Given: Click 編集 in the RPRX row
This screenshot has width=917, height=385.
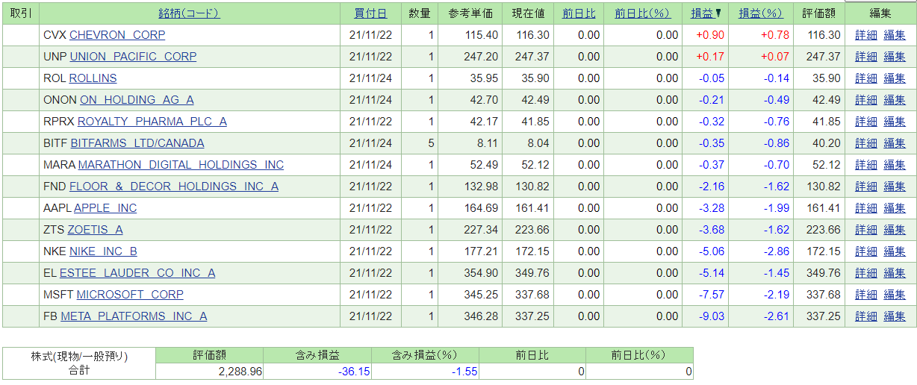Looking at the screenshot, I should (x=895, y=122).
